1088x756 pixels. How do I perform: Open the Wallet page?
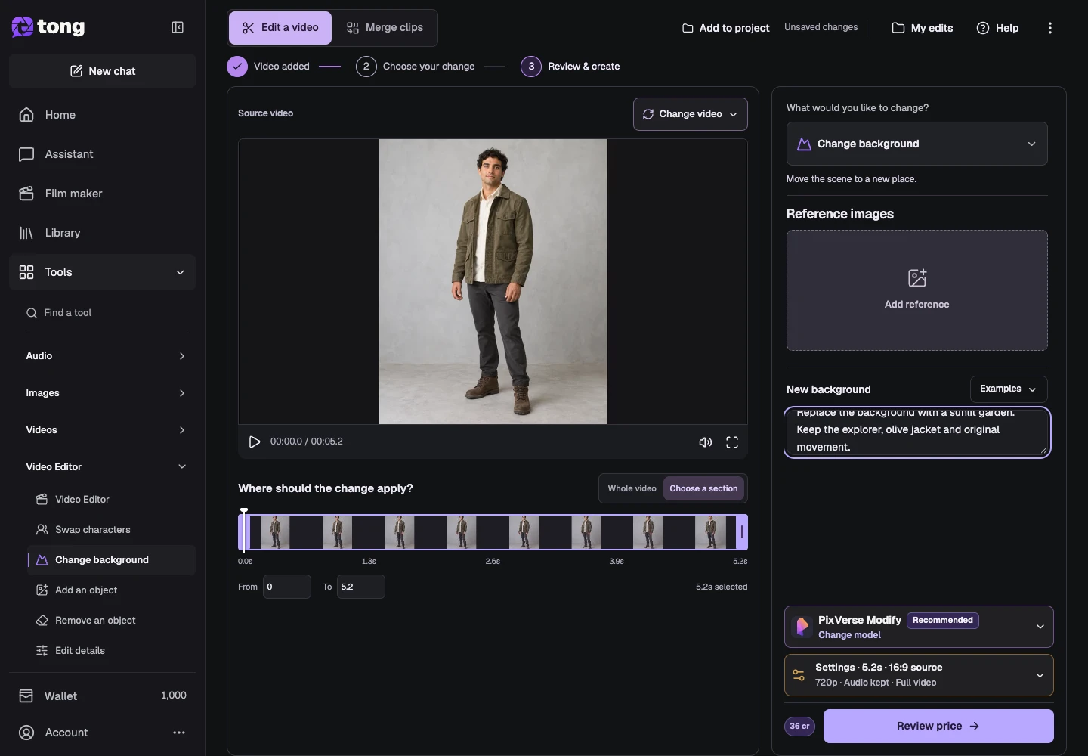click(x=102, y=696)
